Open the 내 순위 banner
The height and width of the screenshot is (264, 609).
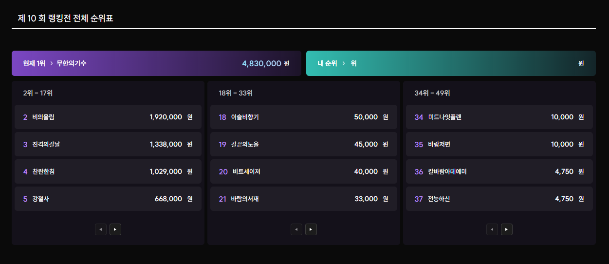pos(451,63)
